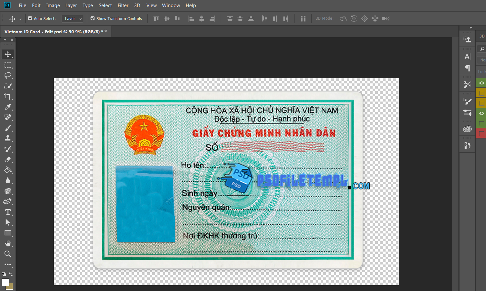Select the Move tool
The image size is (486, 291).
[x=8, y=54]
